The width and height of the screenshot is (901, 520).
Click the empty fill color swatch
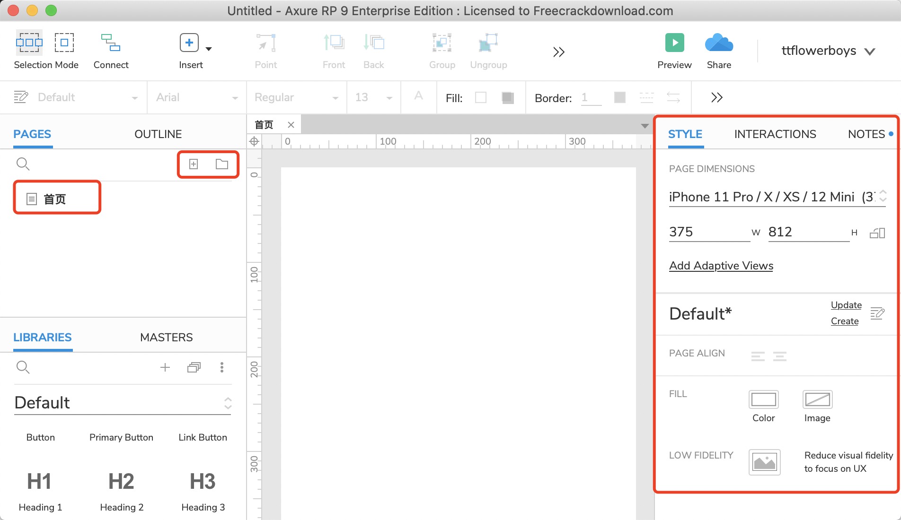pyautogui.click(x=481, y=97)
